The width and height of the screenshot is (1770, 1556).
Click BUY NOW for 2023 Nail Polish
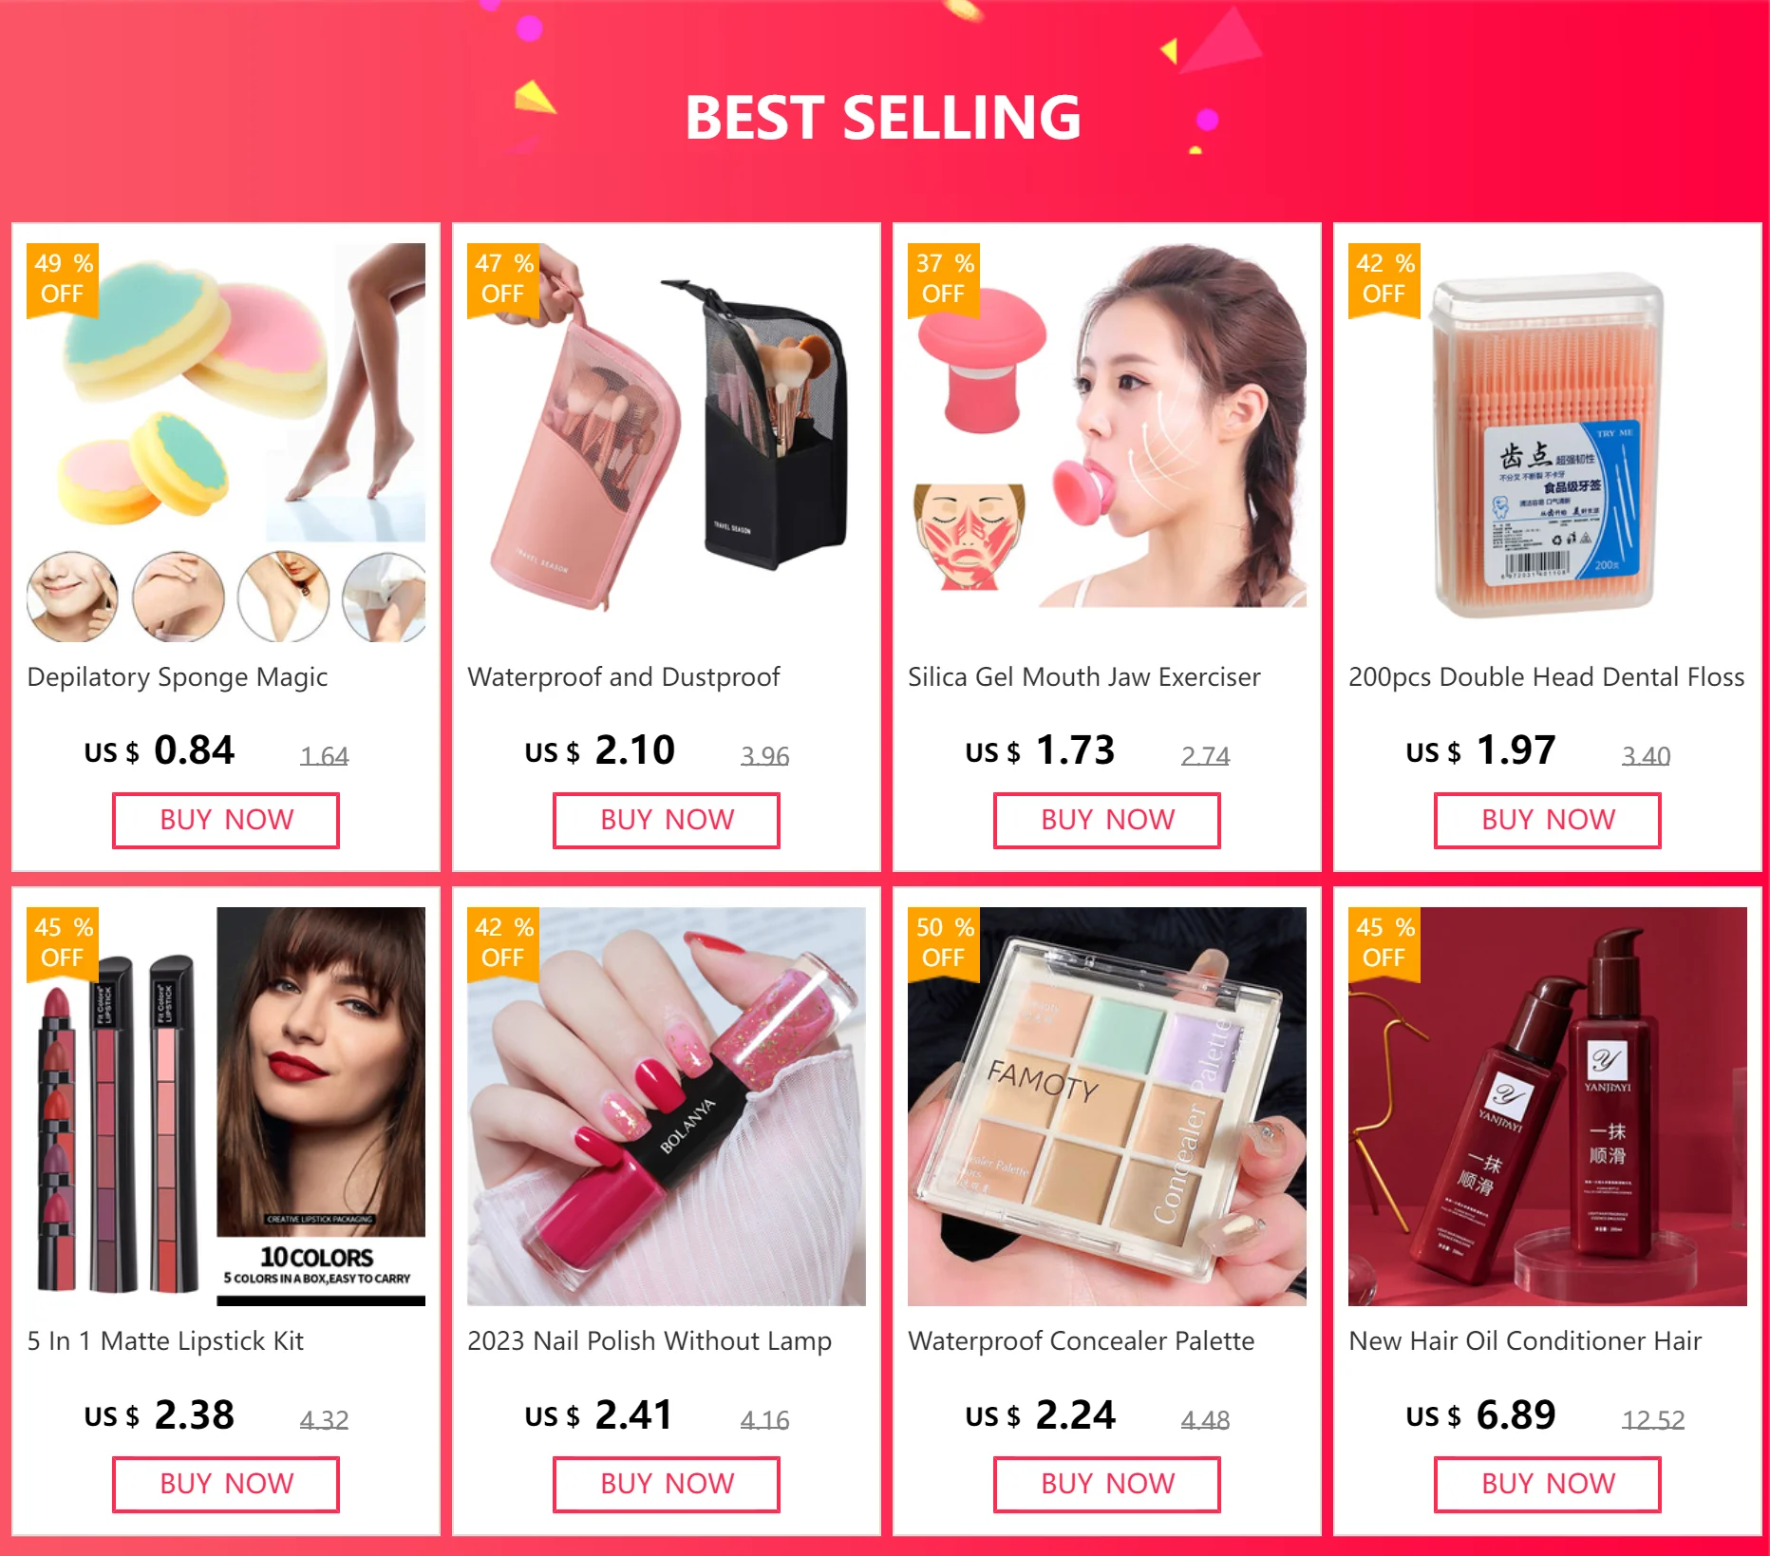click(x=667, y=1484)
